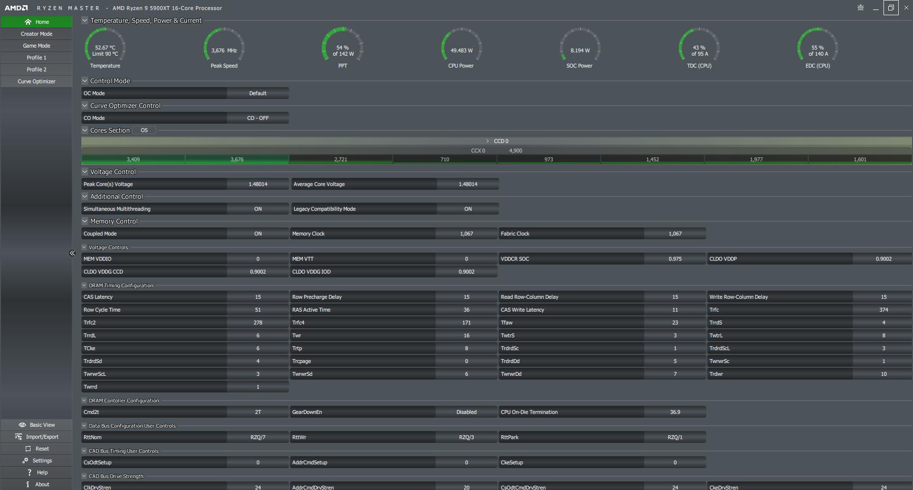Click the About info icon

click(x=28, y=484)
